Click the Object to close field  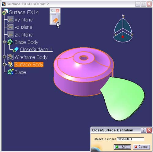130,139
